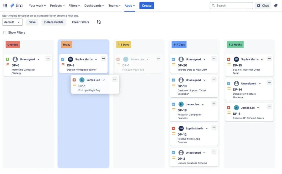Click the Jira logo
The width and height of the screenshot is (282, 174).
point(16,6)
